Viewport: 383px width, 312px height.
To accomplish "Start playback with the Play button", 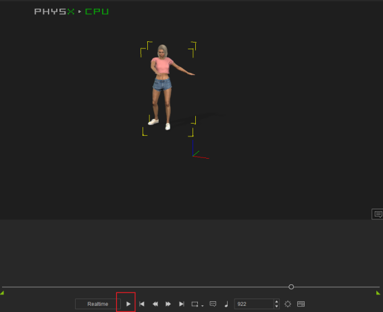I will [x=128, y=304].
